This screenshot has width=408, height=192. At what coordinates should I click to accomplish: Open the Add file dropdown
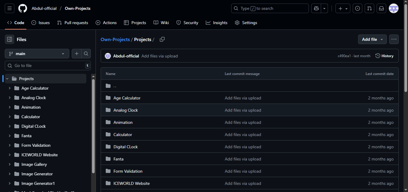pos(372,39)
